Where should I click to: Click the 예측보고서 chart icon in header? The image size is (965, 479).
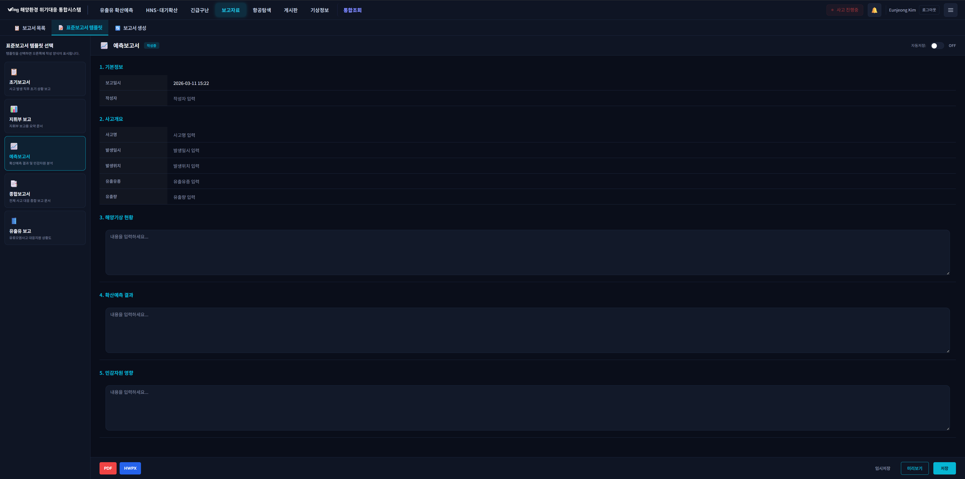[104, 46]
